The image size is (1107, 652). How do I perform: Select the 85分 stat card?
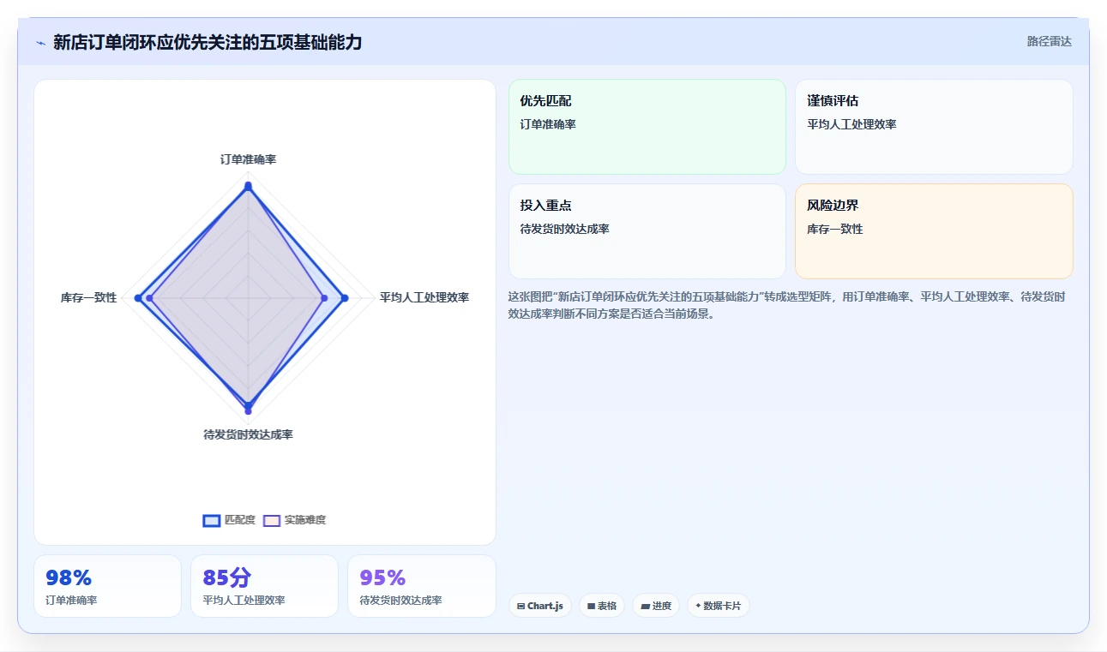264,586
